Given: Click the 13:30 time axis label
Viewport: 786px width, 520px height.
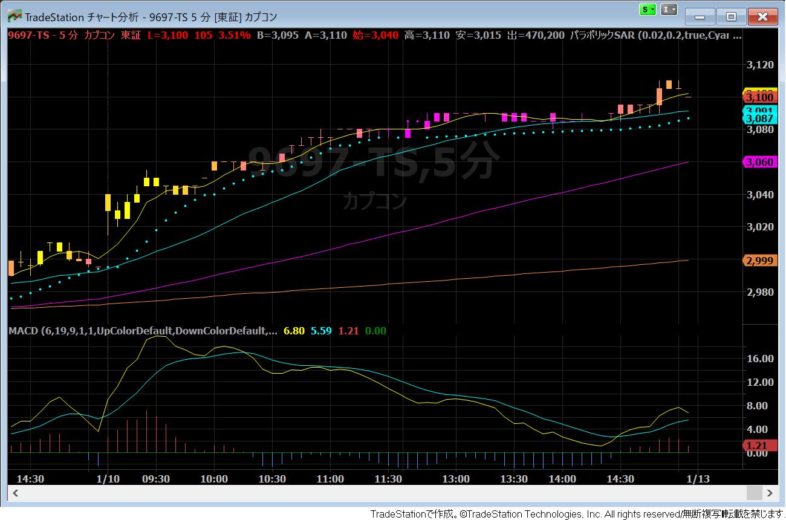Looking at the screenshot, I should (514, 479).
